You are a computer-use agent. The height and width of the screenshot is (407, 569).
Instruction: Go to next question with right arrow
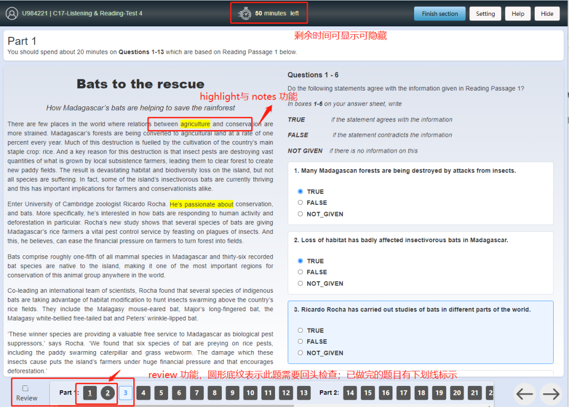coord(551,394)
